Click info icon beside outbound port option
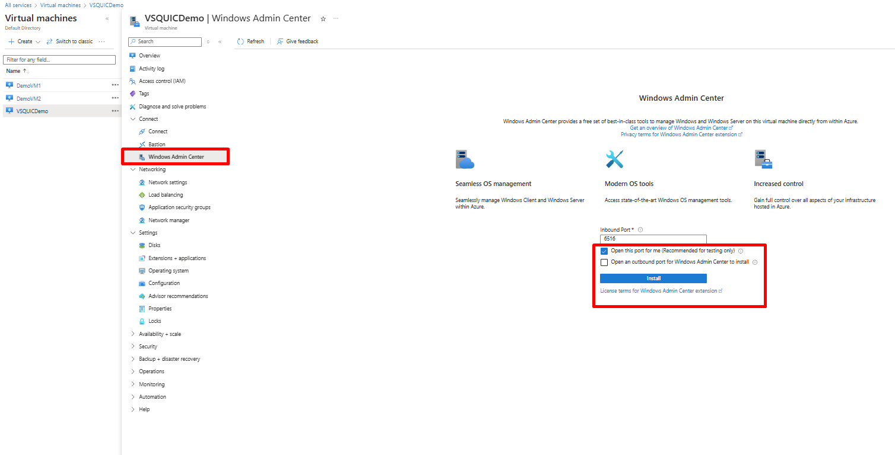 click(755, 262)
